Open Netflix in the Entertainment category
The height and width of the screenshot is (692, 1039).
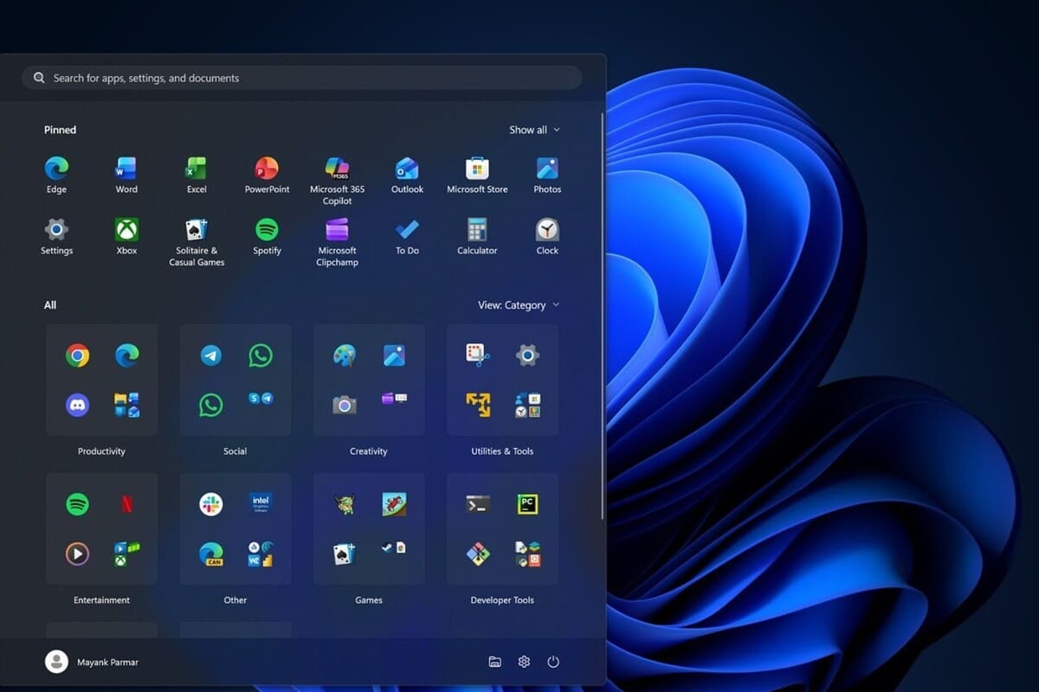(x=127, y=504)
